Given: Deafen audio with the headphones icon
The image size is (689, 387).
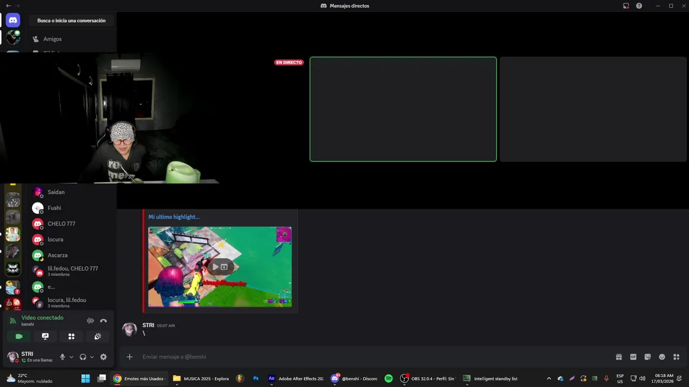Looking at the screenshot, I should click(83, 357).
